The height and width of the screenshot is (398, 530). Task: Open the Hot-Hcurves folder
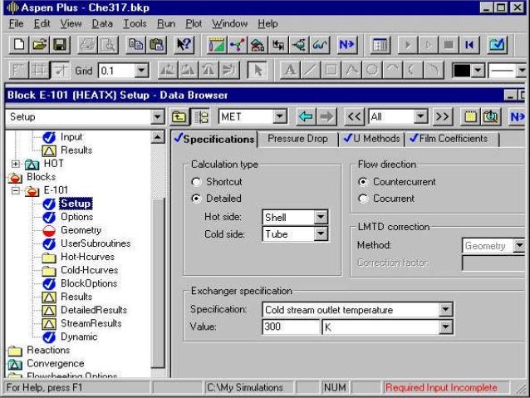87,257
